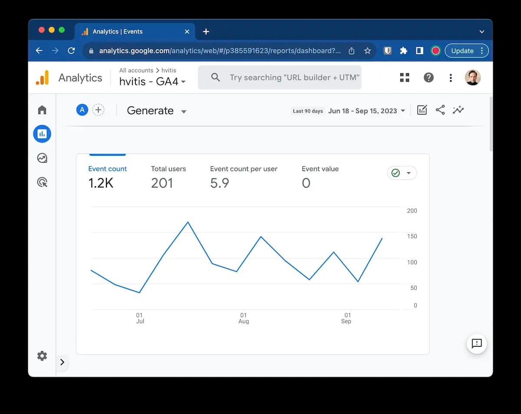
Task: Open the Explore section icon
Action: click(x=42, y=158)
